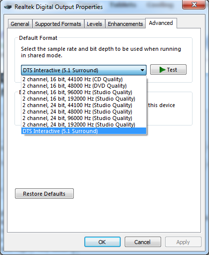Open the Supported Formats tab

(x=58, y=24)
